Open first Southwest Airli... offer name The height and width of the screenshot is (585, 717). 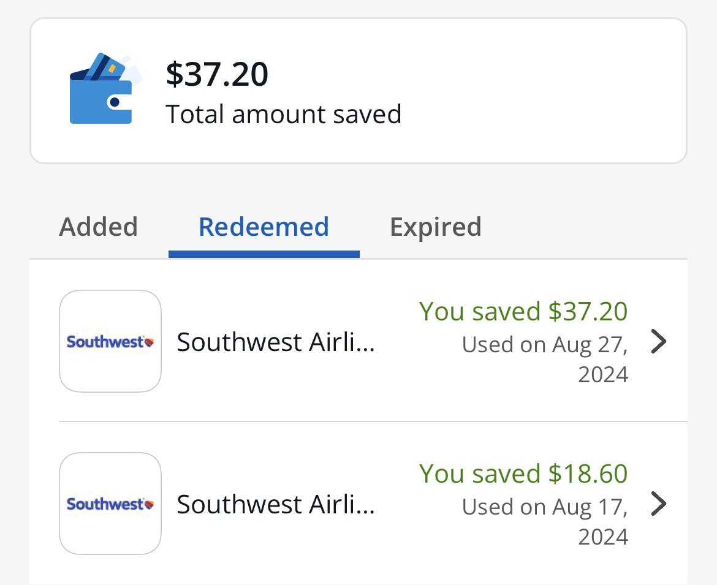pyautogui.click(x=276, y=342)
